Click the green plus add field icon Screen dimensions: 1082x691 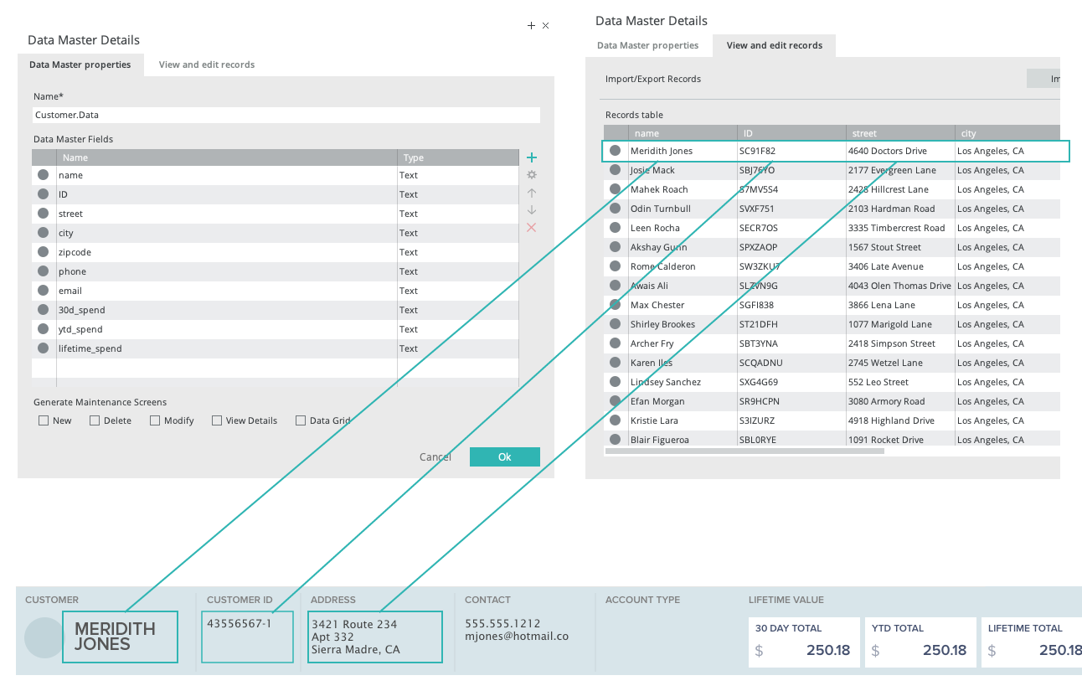pyautogui.click(x=531, y=157)
